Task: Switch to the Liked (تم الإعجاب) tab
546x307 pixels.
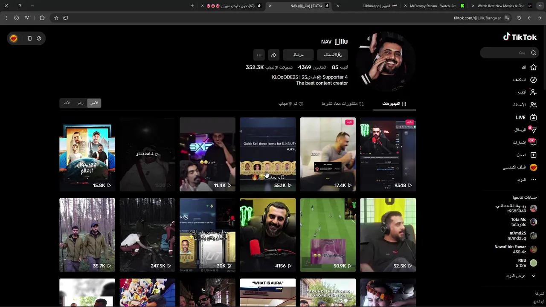Action: [x=291, y=104]
